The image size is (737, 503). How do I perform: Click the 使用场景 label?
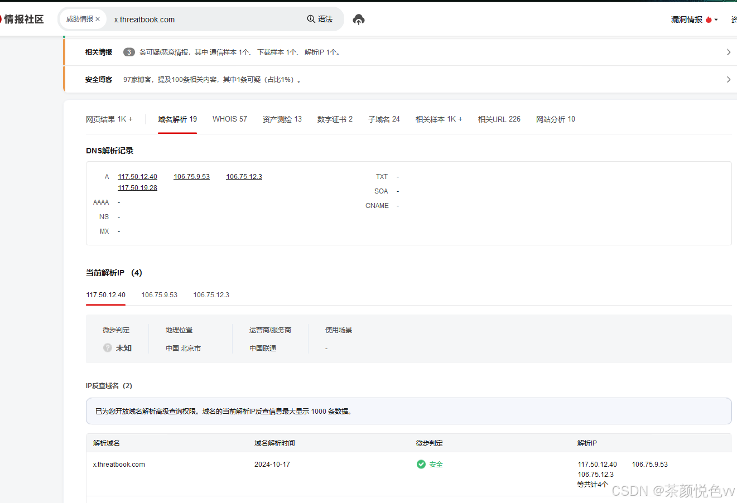pos(339,330)
